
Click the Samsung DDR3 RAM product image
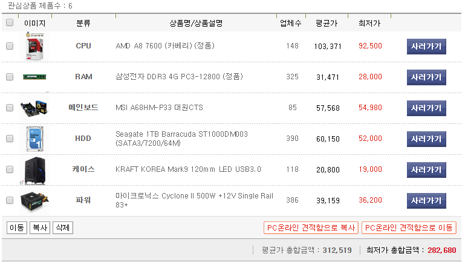coord(35,77)
